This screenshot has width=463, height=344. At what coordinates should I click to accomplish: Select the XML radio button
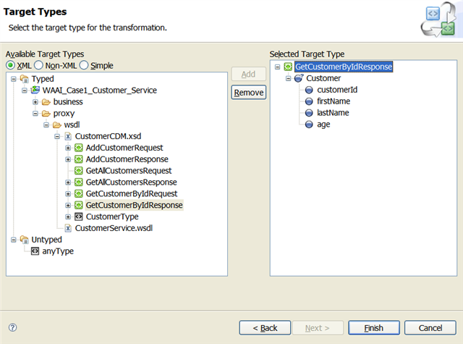11,65
